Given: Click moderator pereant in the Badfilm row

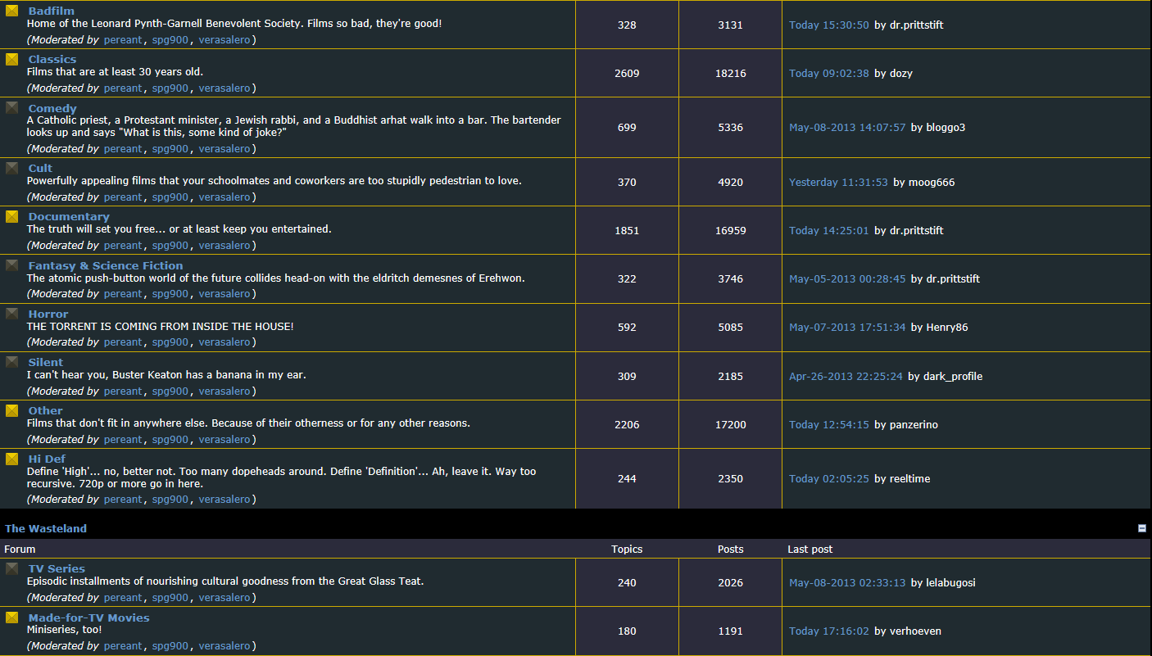Looking at the screenshot, I should [123, 39].
